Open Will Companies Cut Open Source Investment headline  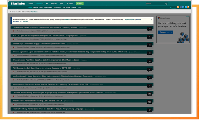[42, 68]
